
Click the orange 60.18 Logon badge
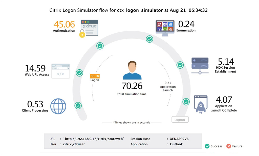95,76
